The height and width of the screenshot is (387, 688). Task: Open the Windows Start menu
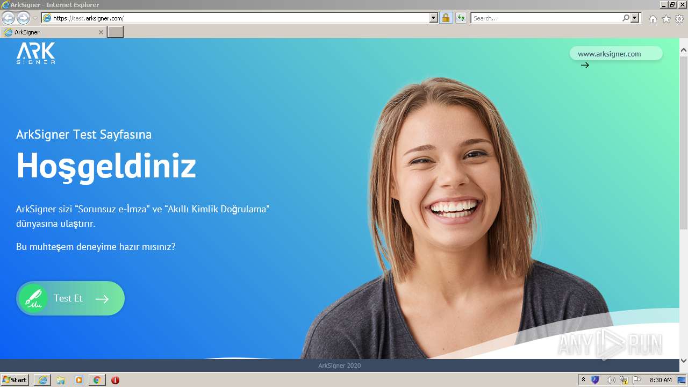pyautogui.click(x=15, y=380)
